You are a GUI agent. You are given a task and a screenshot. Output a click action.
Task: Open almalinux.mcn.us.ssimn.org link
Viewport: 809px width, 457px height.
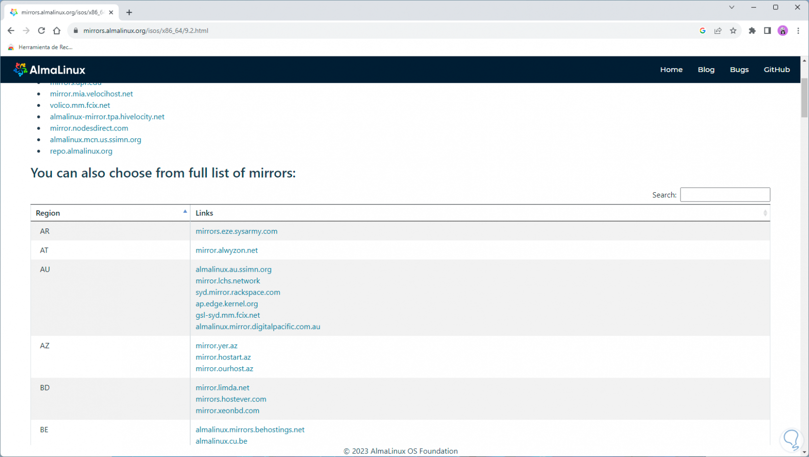(96, 139)
